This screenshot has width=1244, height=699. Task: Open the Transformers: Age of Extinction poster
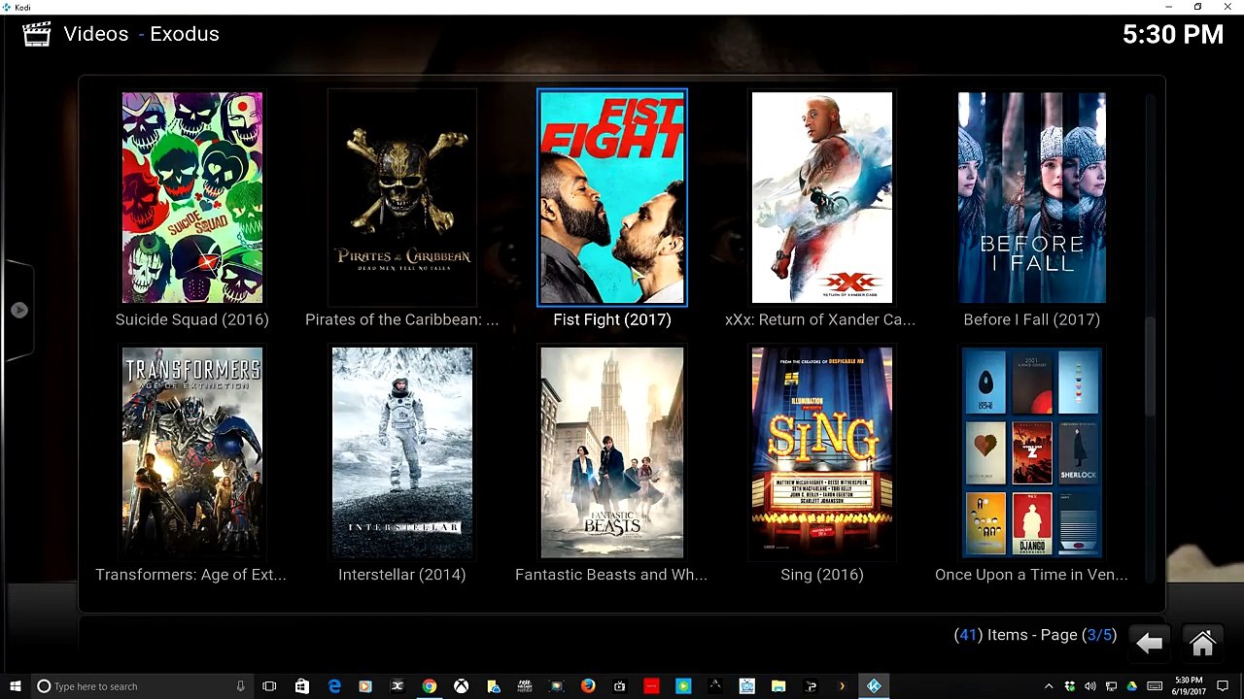coord(192,452)
